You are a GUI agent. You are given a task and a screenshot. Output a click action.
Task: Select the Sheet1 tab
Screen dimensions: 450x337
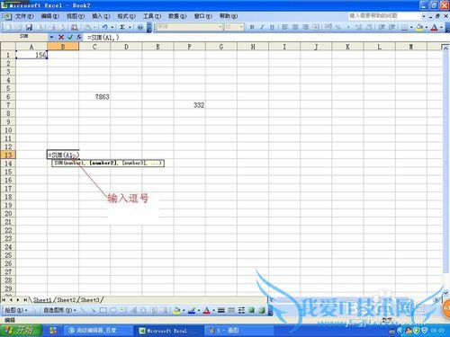click(x=42, y=300)
